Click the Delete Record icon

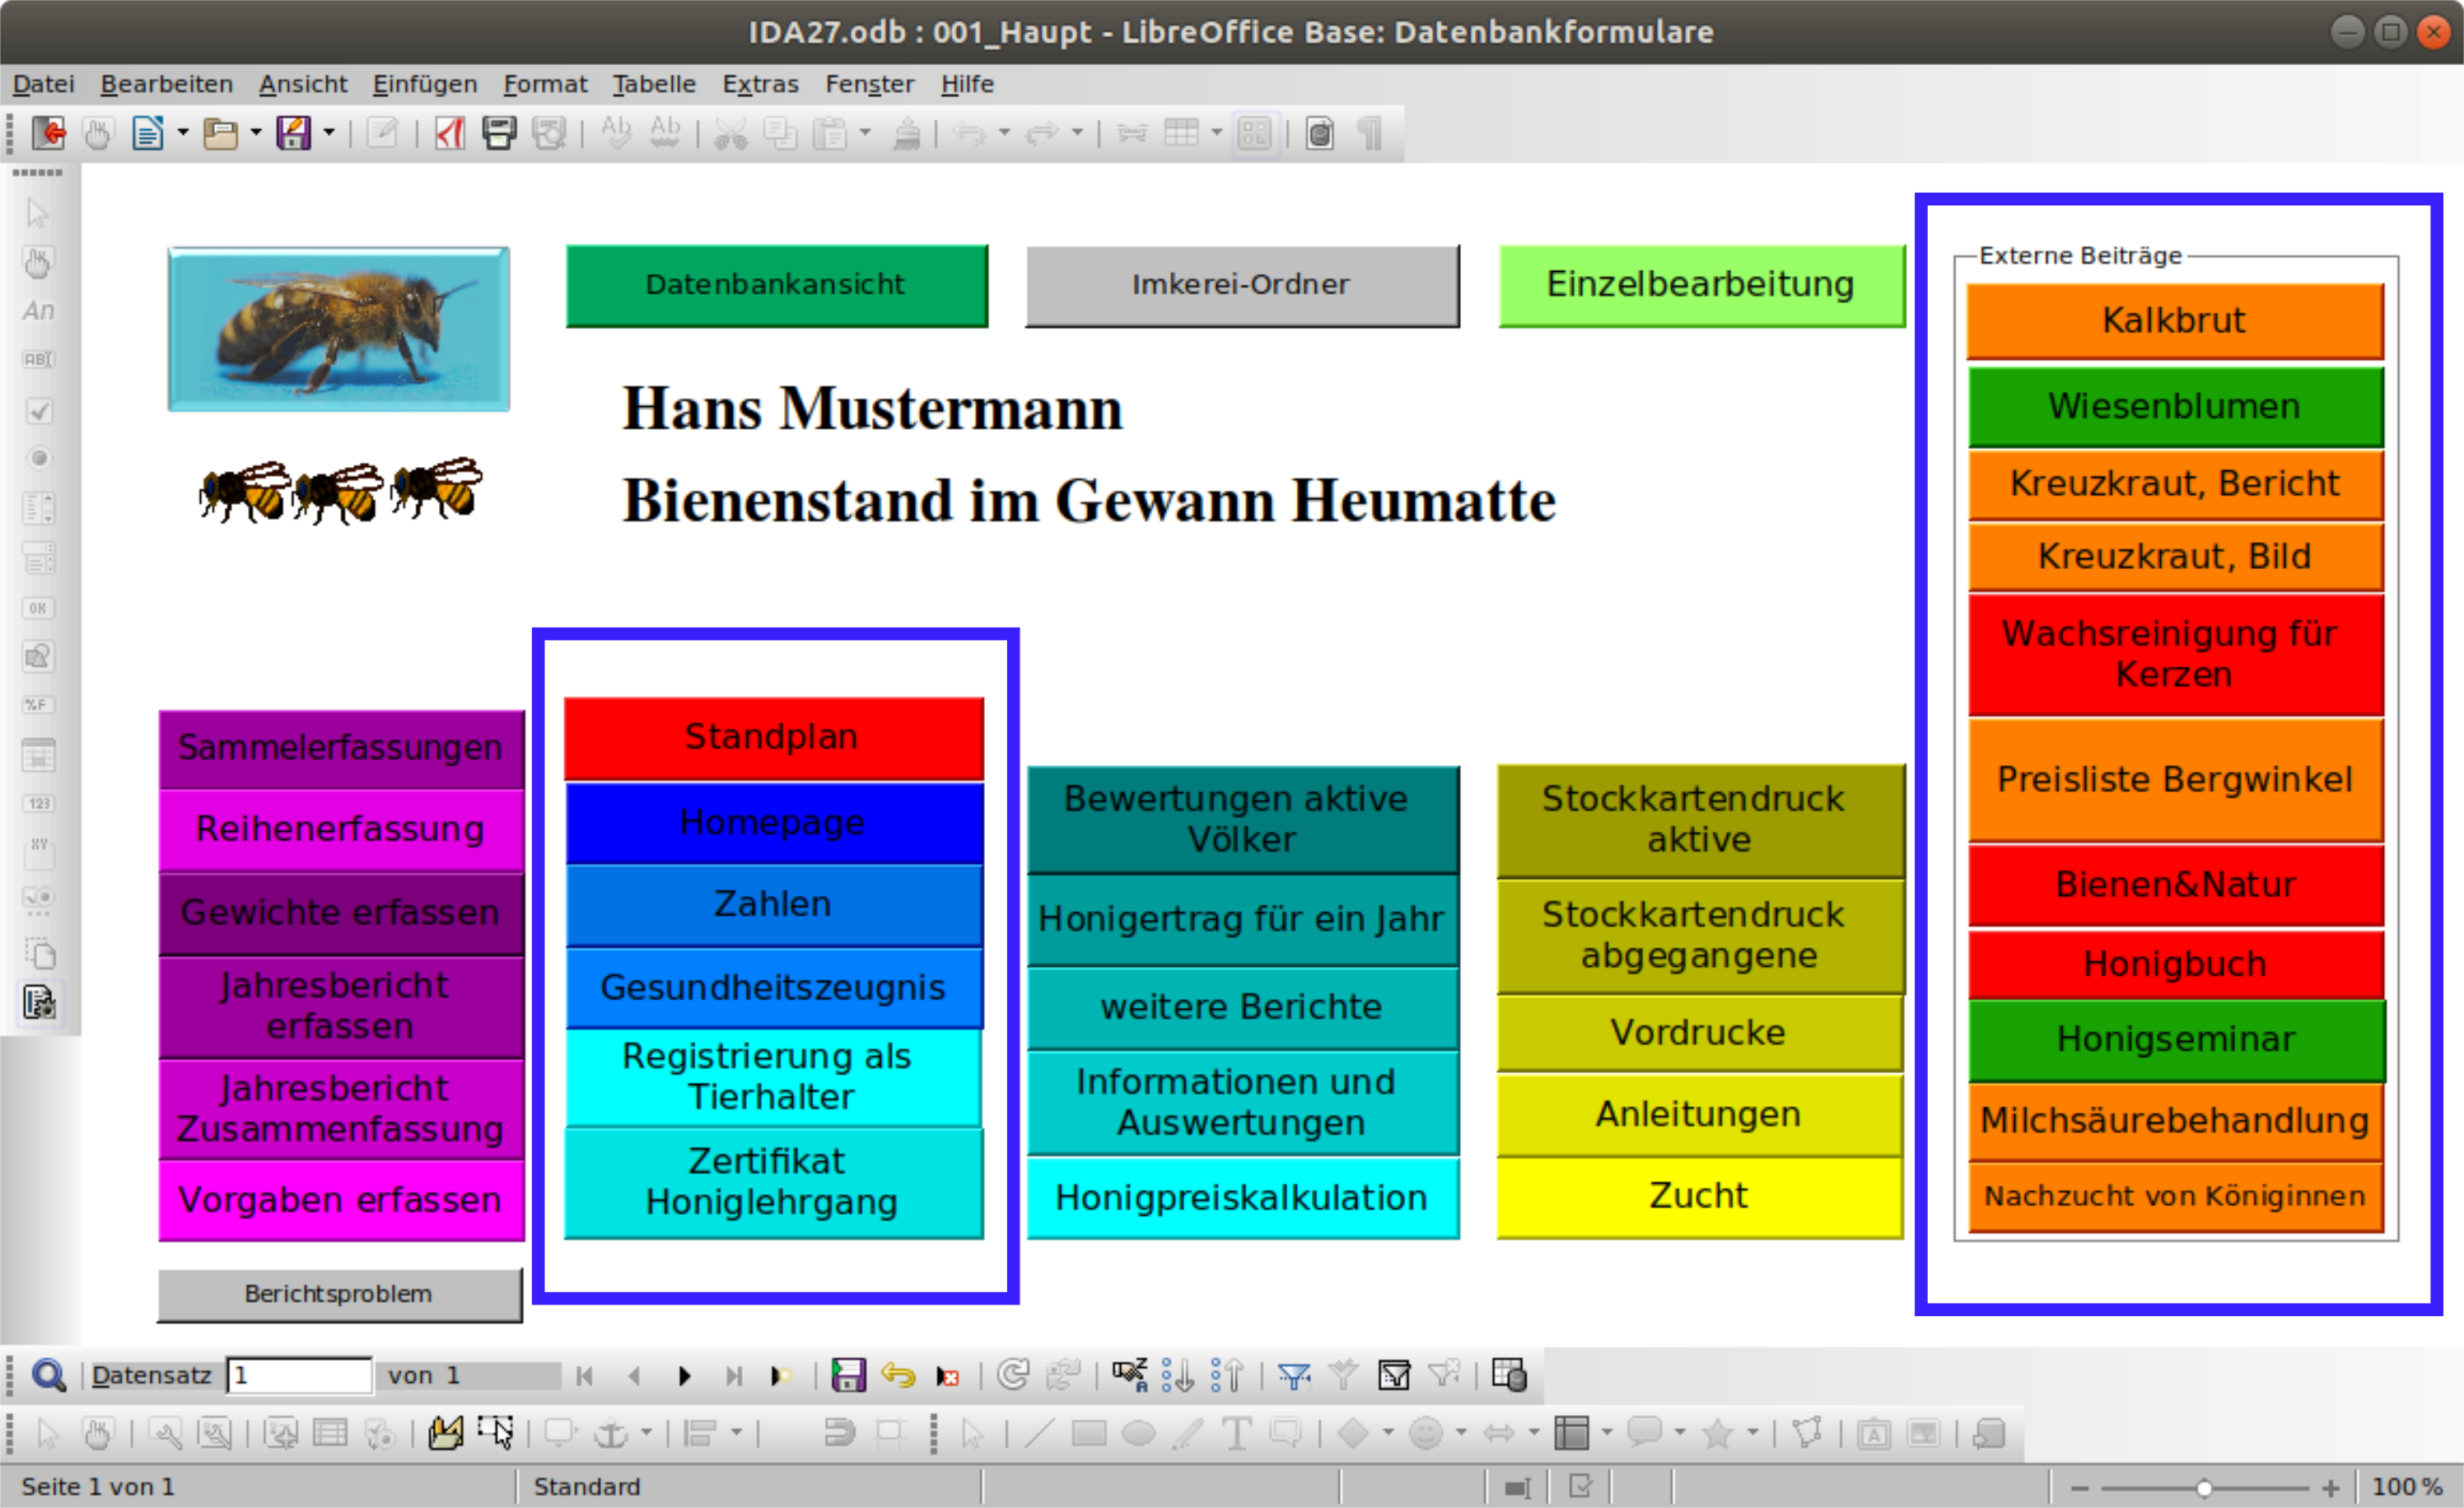pyautogui.click(x=947, y=1376)
